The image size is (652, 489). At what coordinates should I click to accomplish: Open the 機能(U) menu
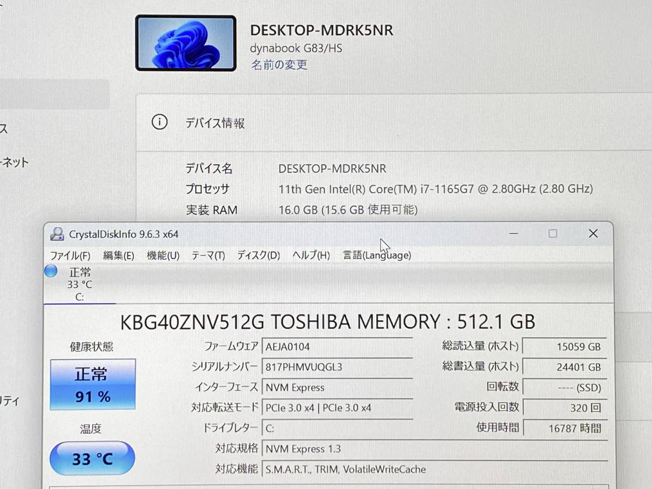tap(163, 256)
